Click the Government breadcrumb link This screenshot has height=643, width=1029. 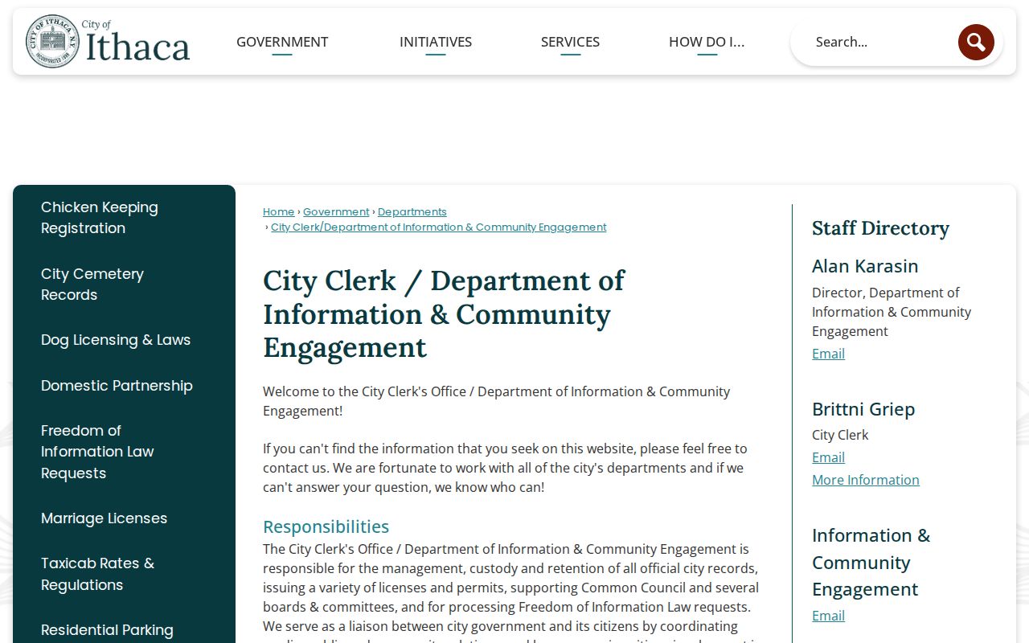click(x=336, y=212)
